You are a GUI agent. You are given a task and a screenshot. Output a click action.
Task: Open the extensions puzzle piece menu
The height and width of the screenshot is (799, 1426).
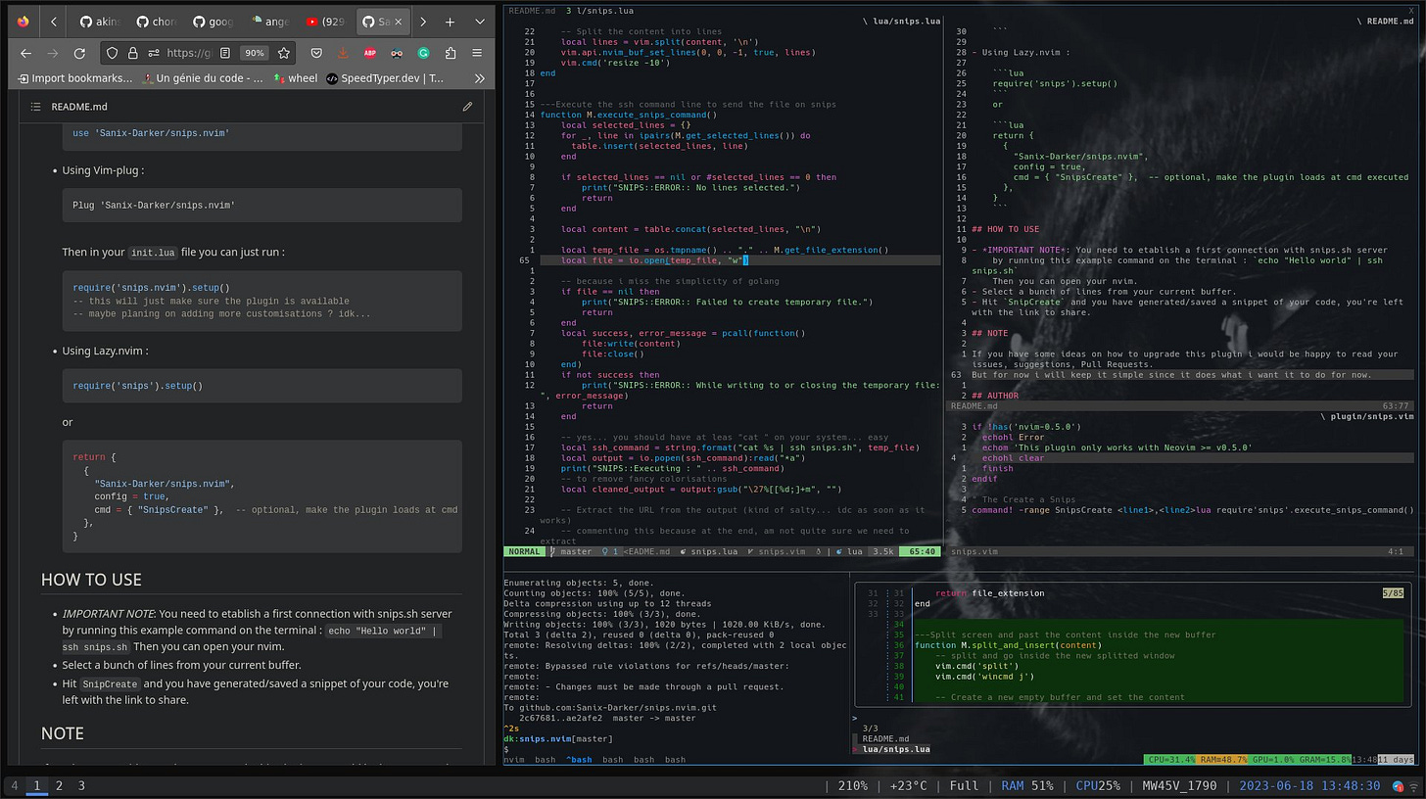[451, 53]
